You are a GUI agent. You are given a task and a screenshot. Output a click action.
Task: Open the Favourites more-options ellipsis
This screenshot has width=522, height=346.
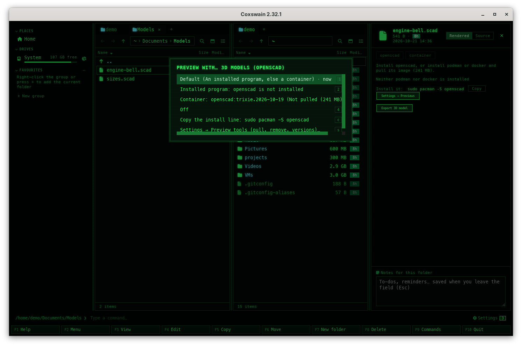tap(84, 70)
